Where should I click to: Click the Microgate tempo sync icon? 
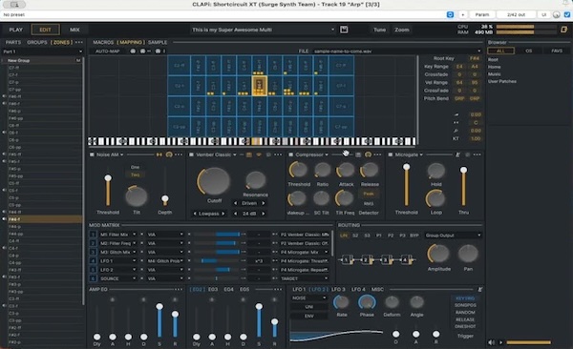(457, 154)
